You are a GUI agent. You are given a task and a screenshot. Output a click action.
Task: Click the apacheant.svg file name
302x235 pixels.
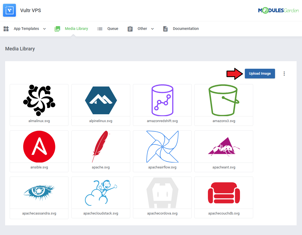click(x=224, y=167)
